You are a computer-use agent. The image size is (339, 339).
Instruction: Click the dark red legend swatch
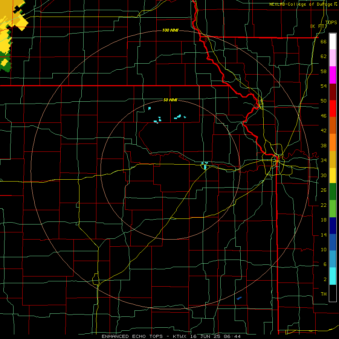[333, 92]
